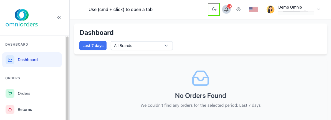Click the Demo Omnio username text
This screenshot has width=331, height=120.
point(290,7)
